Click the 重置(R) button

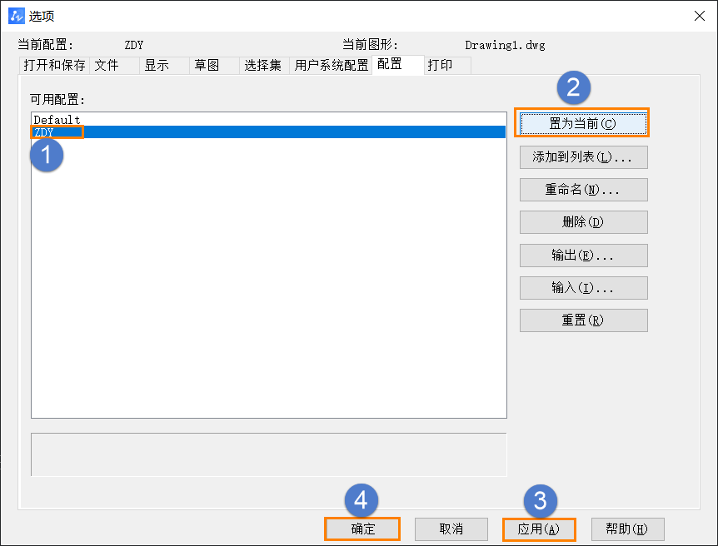pyautogui.click(x=583, y=320)
